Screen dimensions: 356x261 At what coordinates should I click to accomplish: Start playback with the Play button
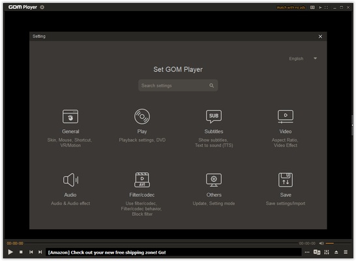click(10, 252)
